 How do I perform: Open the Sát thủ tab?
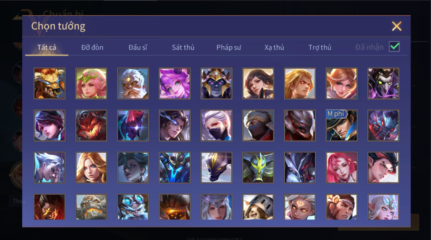(183, 47)
